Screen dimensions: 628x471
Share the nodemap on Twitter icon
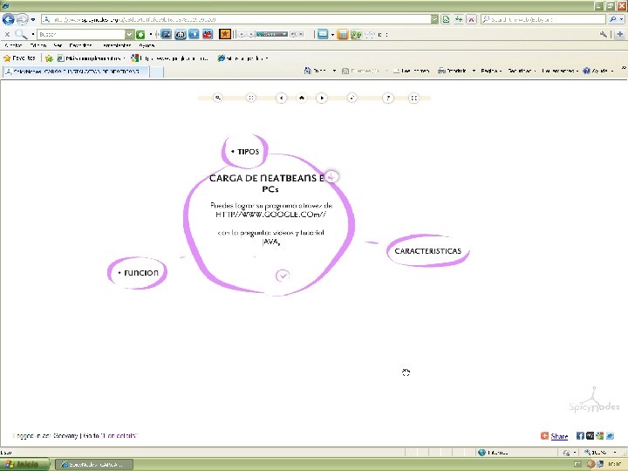pyautogui.click(x=610, y=436)
